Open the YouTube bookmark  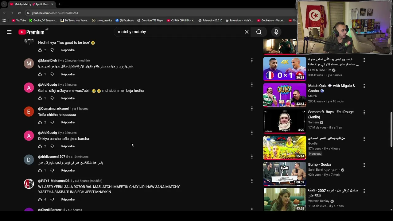(19, 21)
